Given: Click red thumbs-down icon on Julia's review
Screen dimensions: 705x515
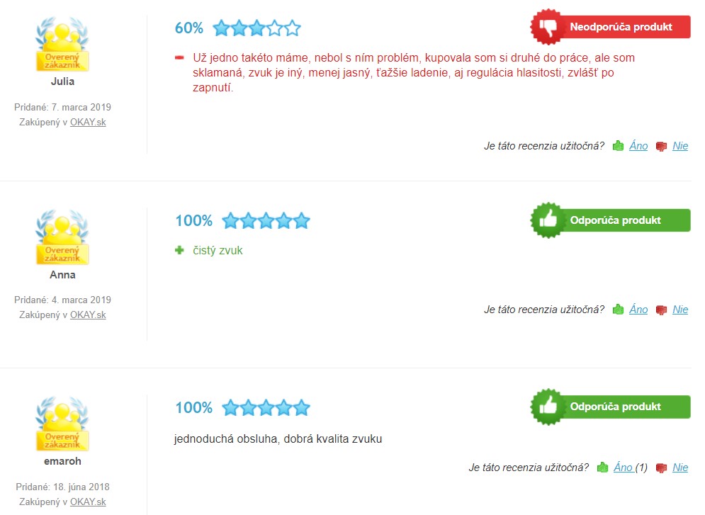Looking at the screenshot, I should (x=661, y=147).
